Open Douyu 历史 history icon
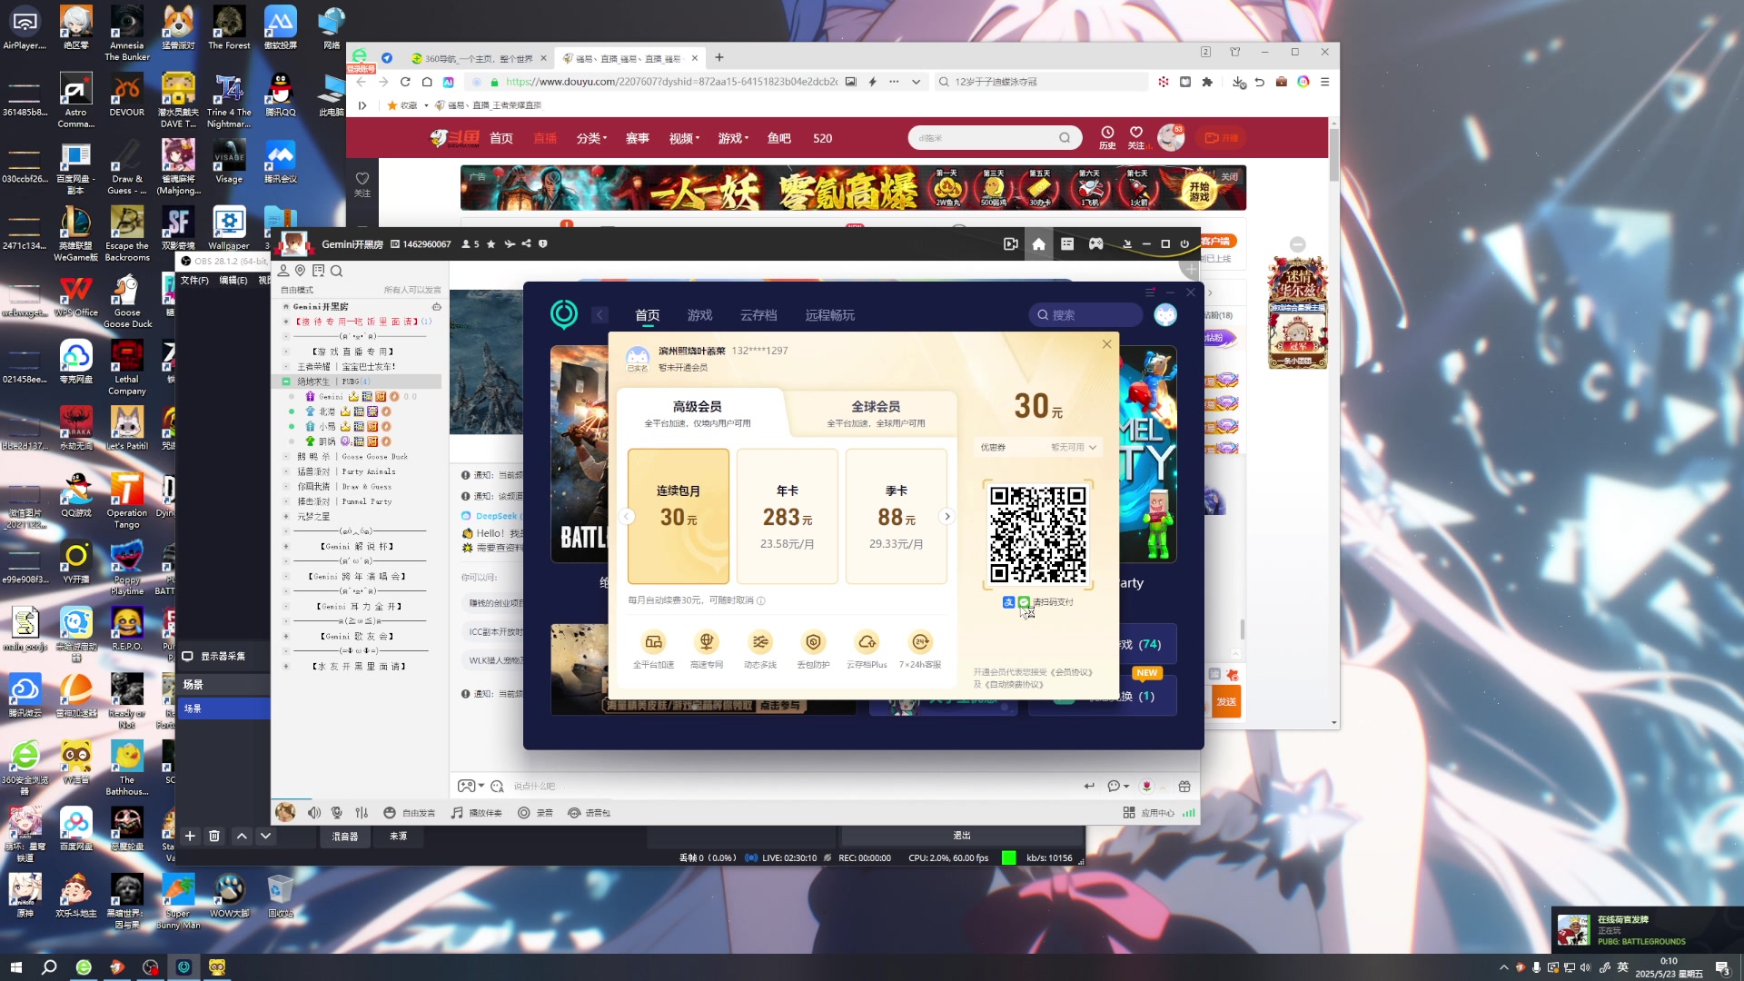The image size is (1744, 981). point(1107,137)
